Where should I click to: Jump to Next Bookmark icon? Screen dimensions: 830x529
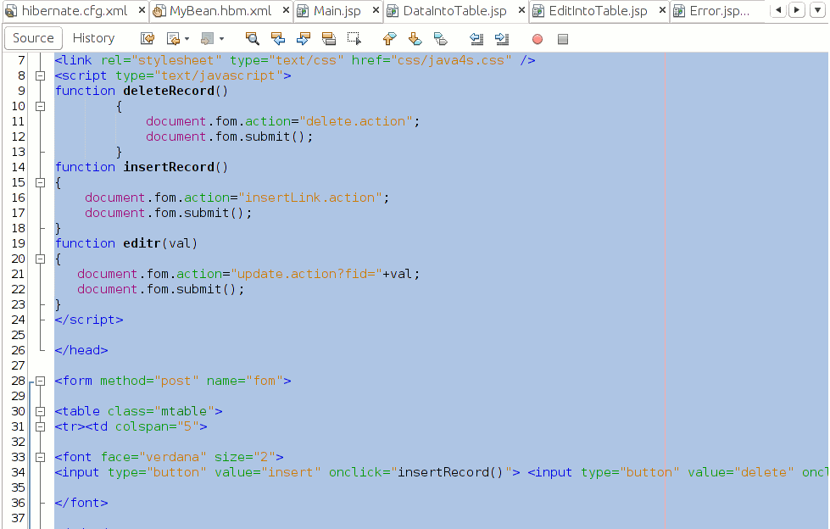coord(415,38)
